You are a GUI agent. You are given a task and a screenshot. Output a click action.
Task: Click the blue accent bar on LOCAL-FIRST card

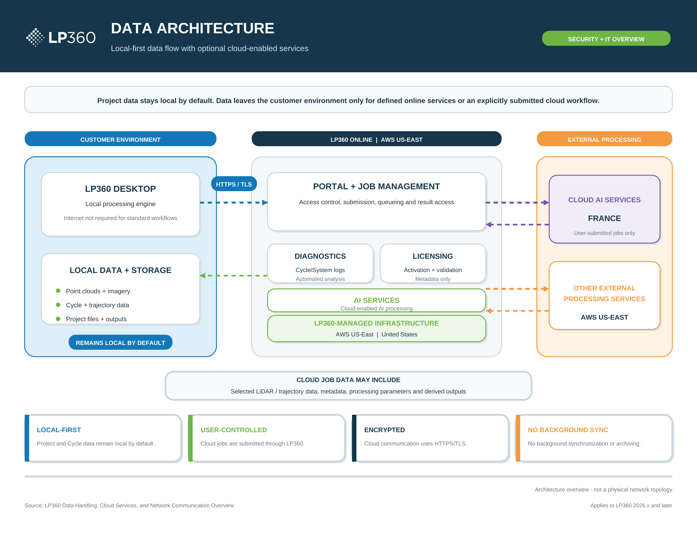(27, 438)
